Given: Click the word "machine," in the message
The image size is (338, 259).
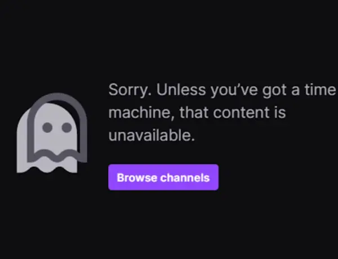Looking at the screenshot, I should pyautogui.click(x=141, y=113).
